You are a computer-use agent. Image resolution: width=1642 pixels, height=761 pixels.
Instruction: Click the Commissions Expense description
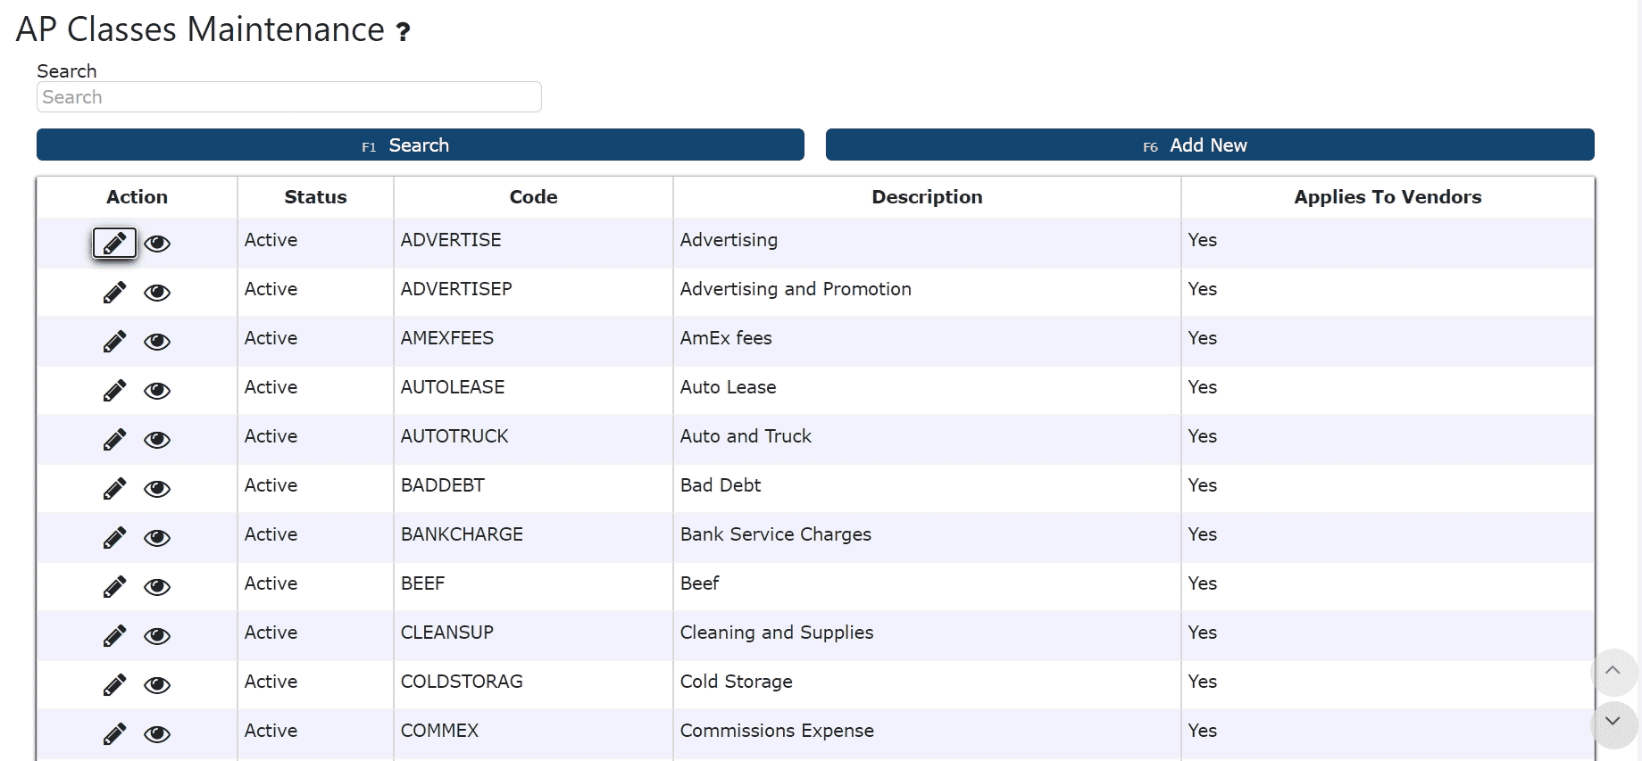777,731
